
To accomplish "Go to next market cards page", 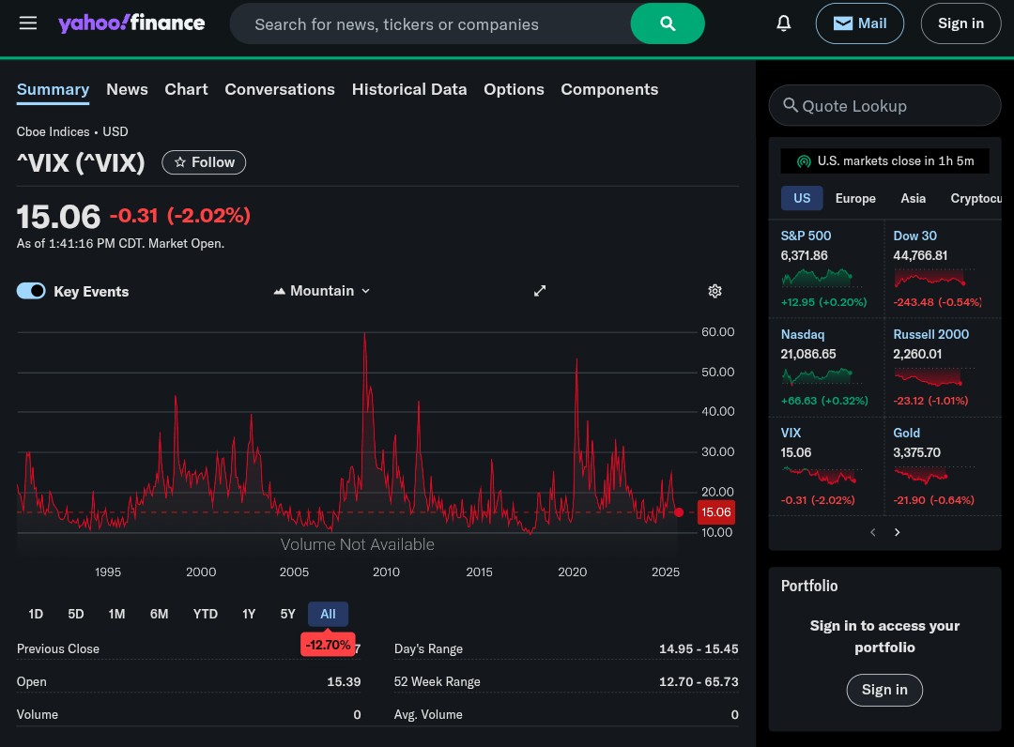I will 897,532.
